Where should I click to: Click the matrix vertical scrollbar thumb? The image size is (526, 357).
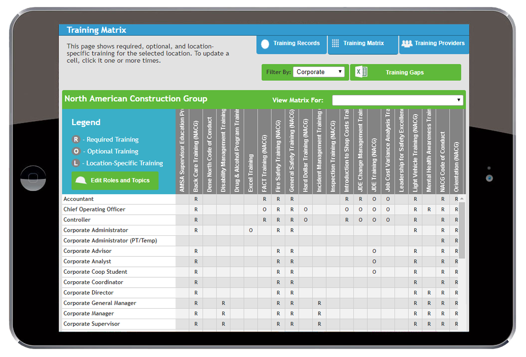point(462,230)
